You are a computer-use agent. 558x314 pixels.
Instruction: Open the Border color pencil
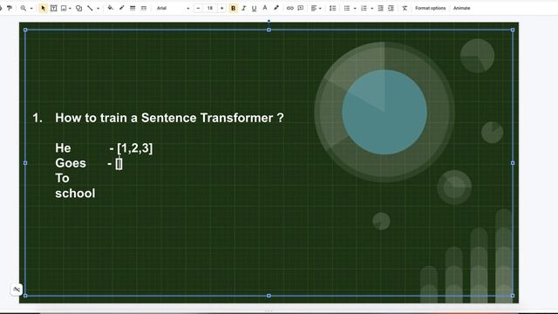122,8
